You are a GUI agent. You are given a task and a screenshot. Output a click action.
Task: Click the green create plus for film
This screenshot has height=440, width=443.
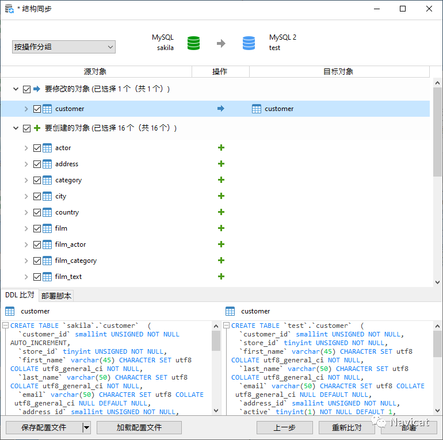coord(221,228)
